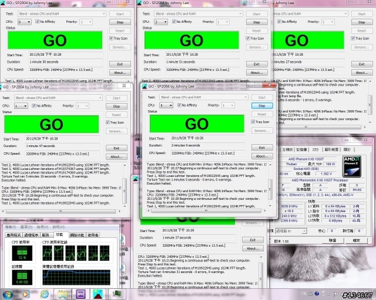
Task: Click green GO status in CPU 5 window
Action: (x=197, y=124)
